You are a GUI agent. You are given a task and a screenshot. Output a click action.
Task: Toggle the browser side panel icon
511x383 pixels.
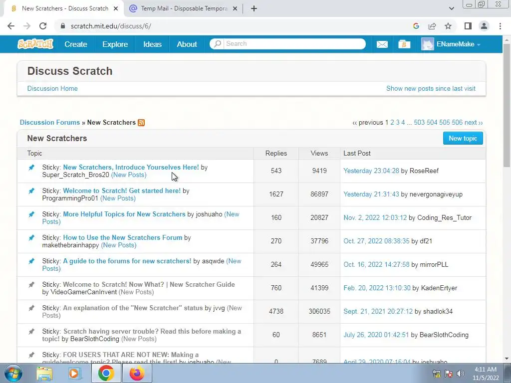pyautogui.click(x=468, y=26)
